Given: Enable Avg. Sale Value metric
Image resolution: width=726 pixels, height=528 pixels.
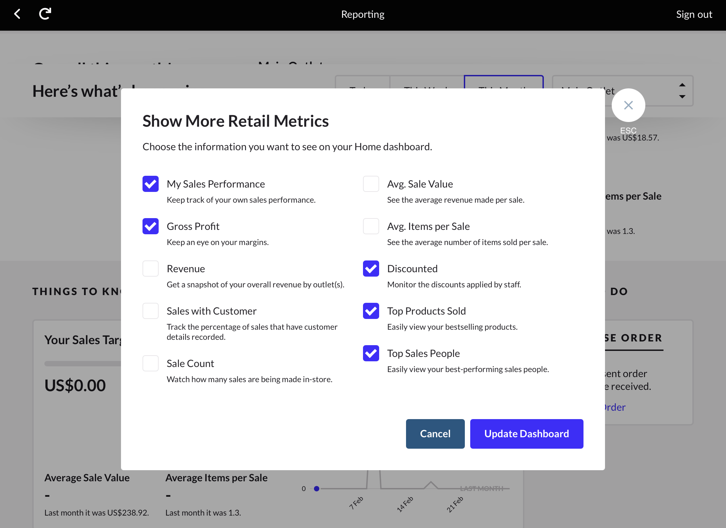Looking at the screenshot, I should pyautogui.click(x=371, y=184).
